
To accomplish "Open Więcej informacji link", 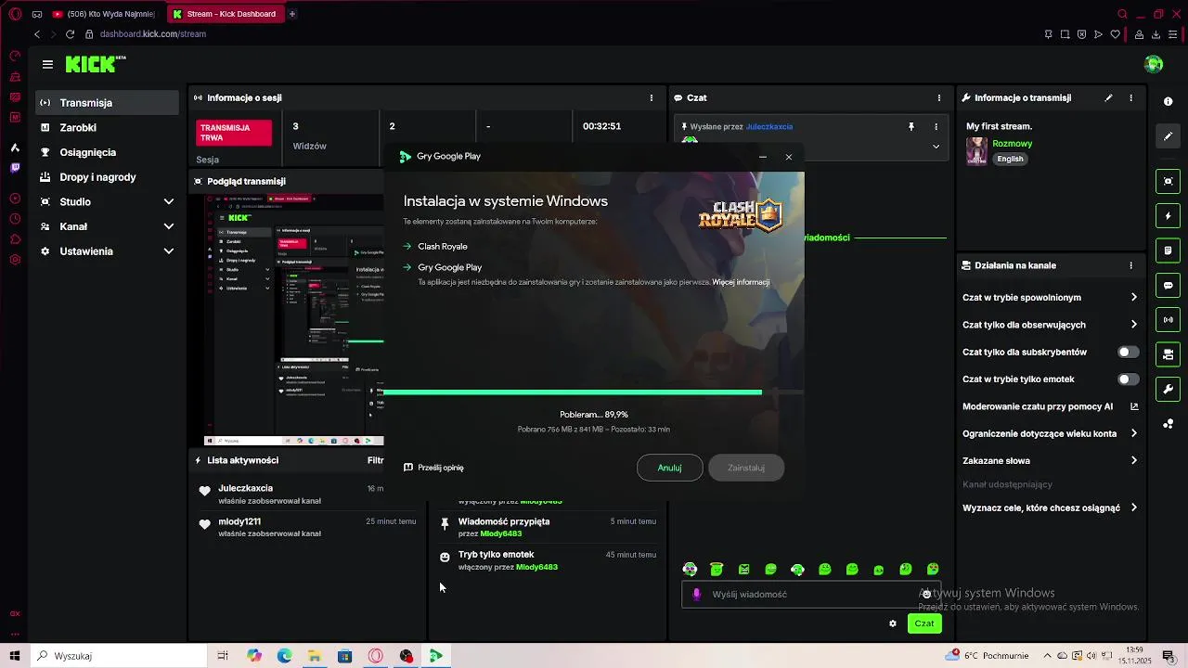I will tap(741, 282).
